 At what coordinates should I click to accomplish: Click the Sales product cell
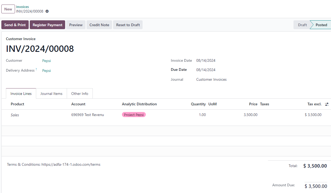(x=15, y=115)
